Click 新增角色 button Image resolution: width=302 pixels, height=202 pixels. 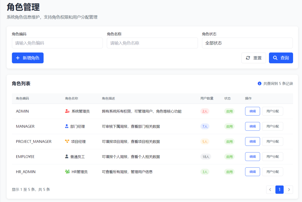pos(28,58)
